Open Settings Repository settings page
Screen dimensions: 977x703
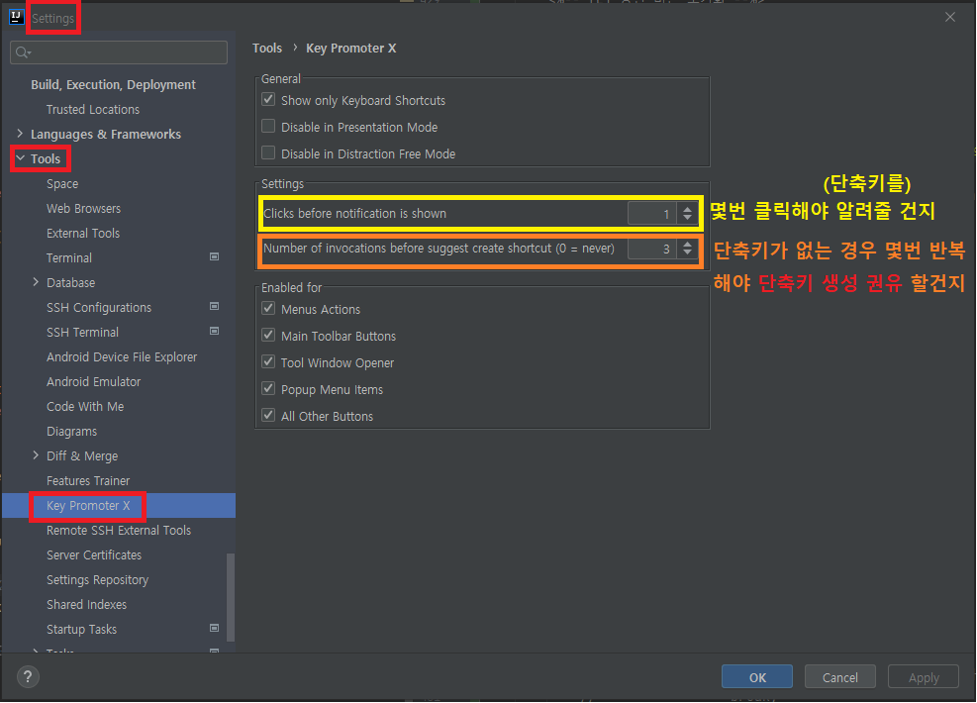(x=97, y=579)
